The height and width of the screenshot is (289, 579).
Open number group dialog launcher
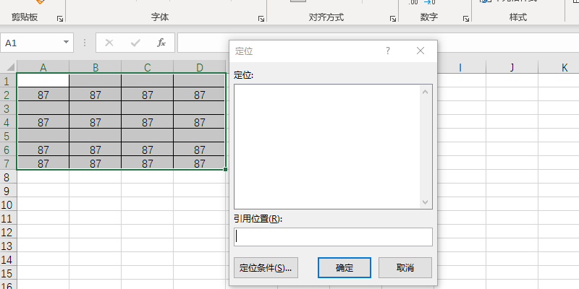[x=466, y=19]
